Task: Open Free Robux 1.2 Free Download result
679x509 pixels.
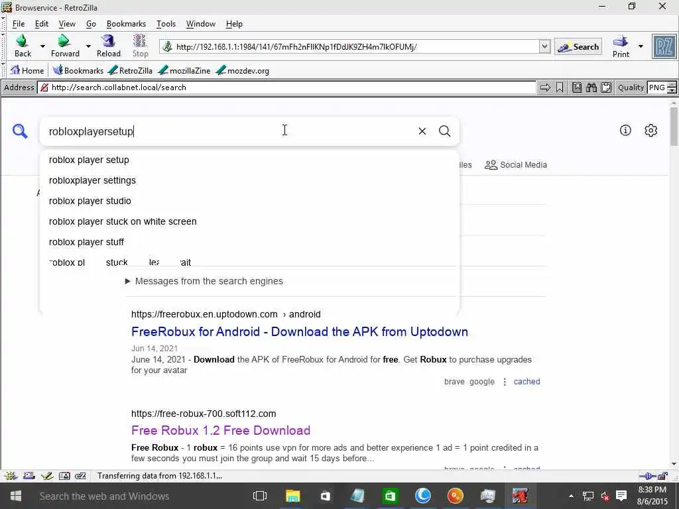Action: tap(220, 430)
